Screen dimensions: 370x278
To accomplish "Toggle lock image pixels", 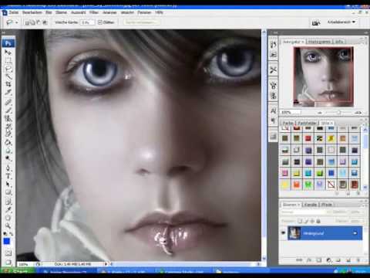I will (306, 221).
